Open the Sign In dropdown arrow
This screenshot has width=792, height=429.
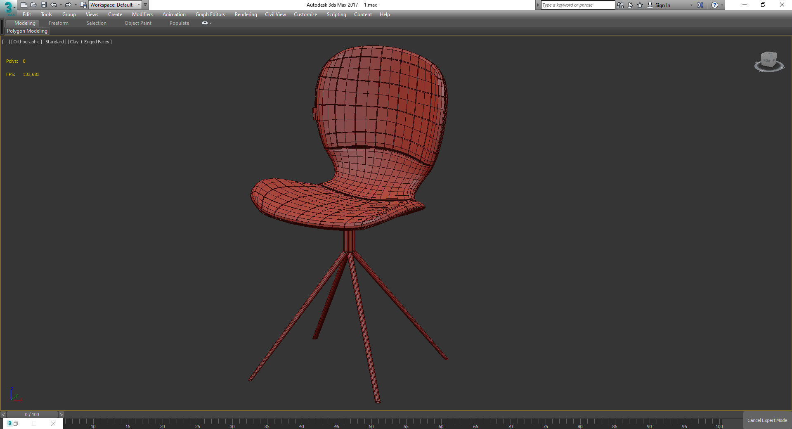[x=691, y=5]
